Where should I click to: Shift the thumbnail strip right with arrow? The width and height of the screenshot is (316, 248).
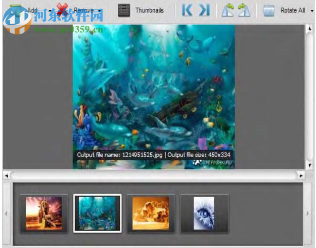coord(308,214)
